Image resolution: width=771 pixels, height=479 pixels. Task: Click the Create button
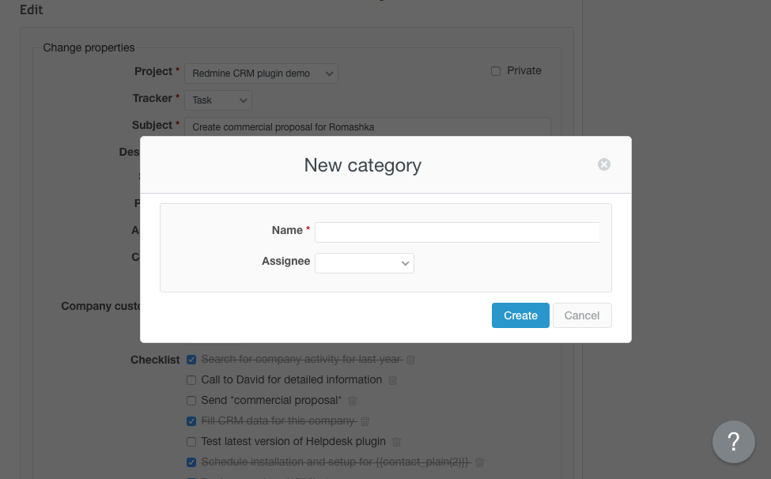520,315
